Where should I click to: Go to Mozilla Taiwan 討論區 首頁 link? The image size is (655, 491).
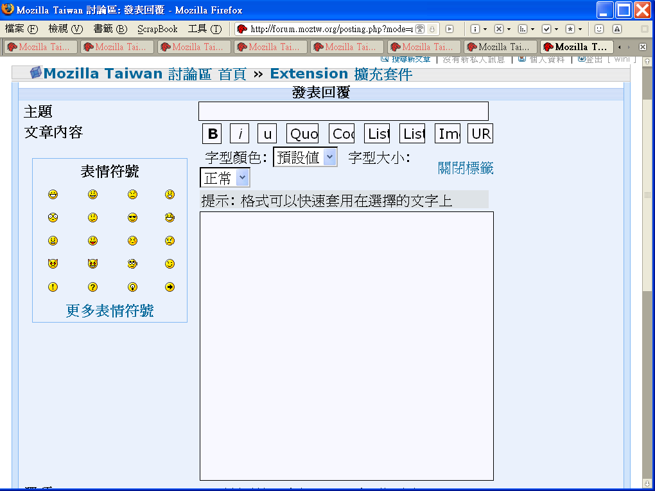145,74
